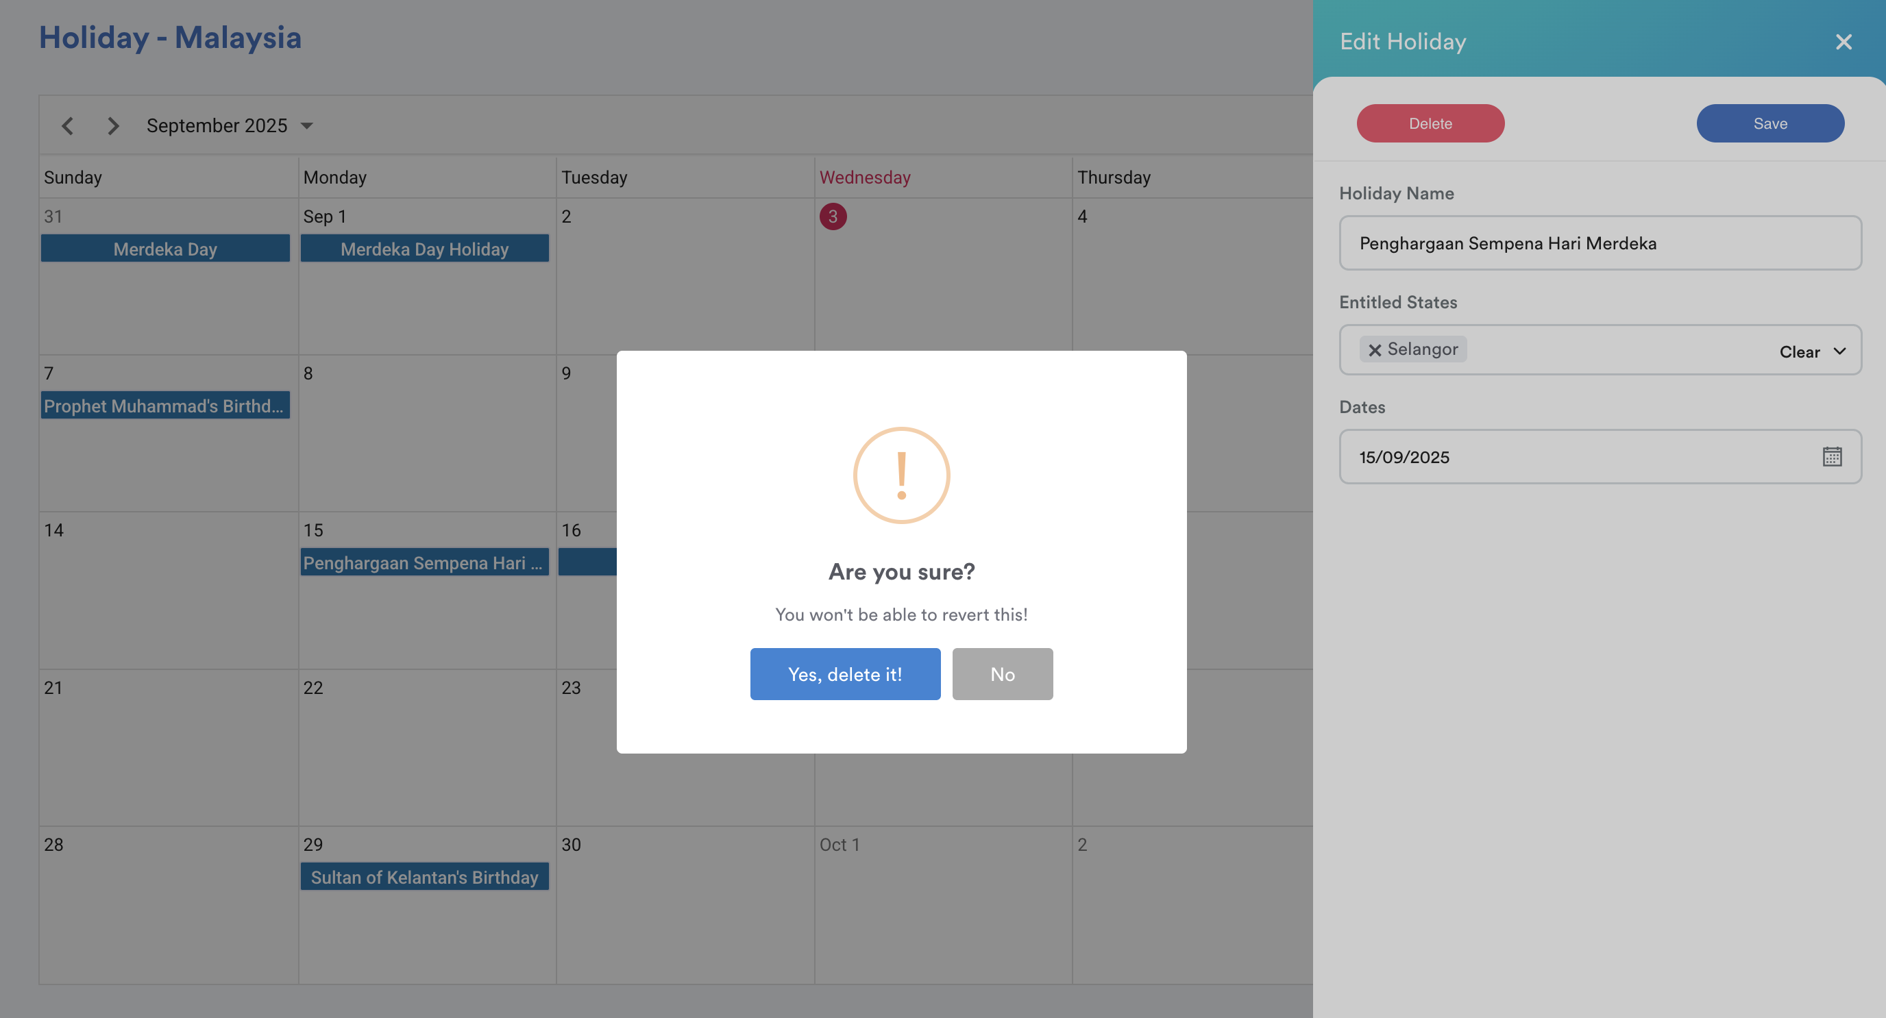Open Sultan of Kelantan's Birthday event
Image resolution: width=1886 pixels, height=1018 pixels.
pyautogui.click(x=424, y=877)
